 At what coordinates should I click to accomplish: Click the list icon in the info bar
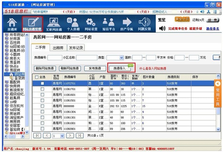pyautogui.click(x=215, y=11)
